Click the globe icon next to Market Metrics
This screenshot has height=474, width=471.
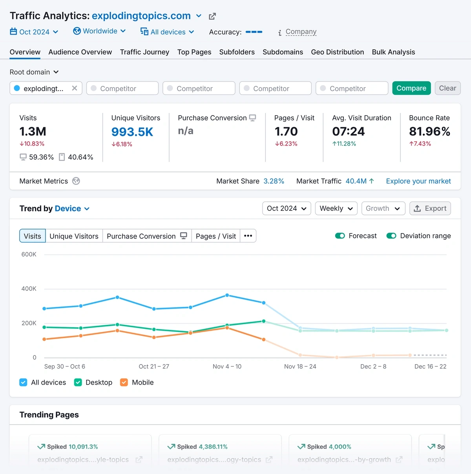point(76,181)
